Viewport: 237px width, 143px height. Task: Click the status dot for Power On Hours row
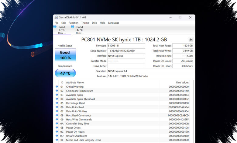(x=57, y=131)
